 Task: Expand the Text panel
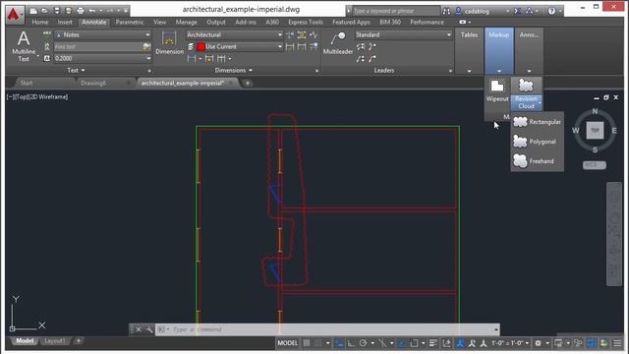coord(77,70)
